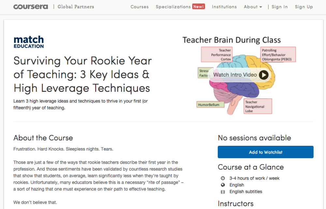The width and height of the screenshot is (326, 209).
Task: Click Sign In in header
Action: coord(280,7)
